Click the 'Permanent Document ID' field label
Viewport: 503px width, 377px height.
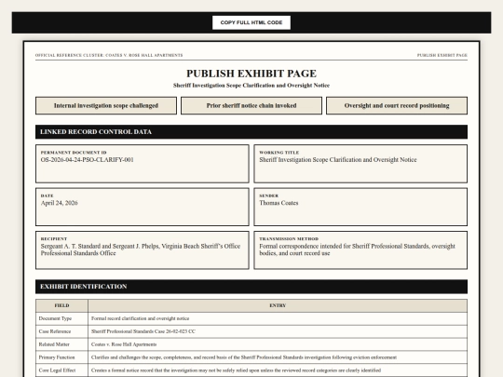pyautogui.click(x=74, y=153)
